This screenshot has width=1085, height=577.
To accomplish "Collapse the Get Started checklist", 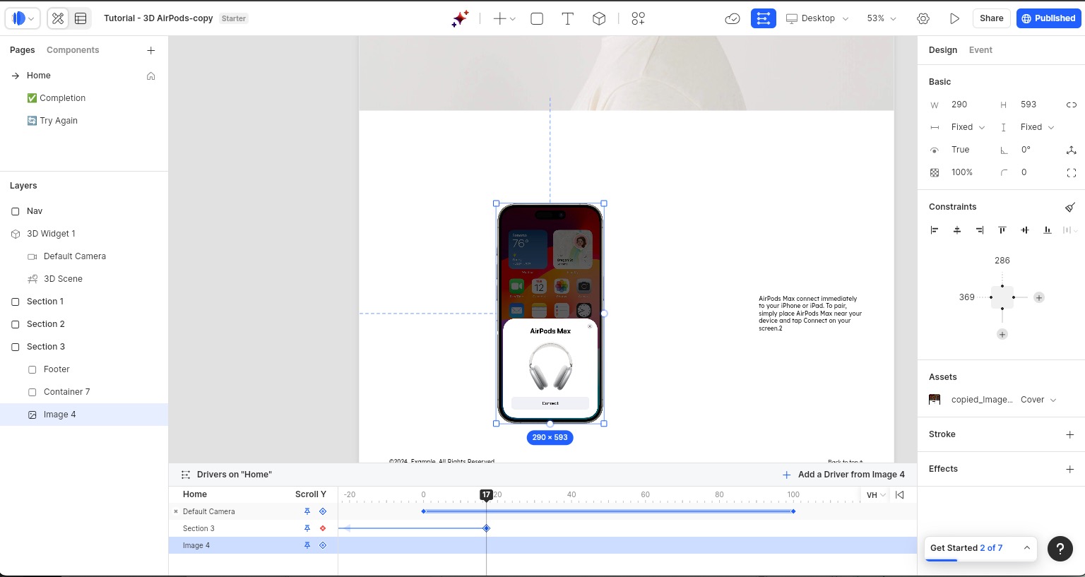I will pyautogui.click(x=1026, y=548).
